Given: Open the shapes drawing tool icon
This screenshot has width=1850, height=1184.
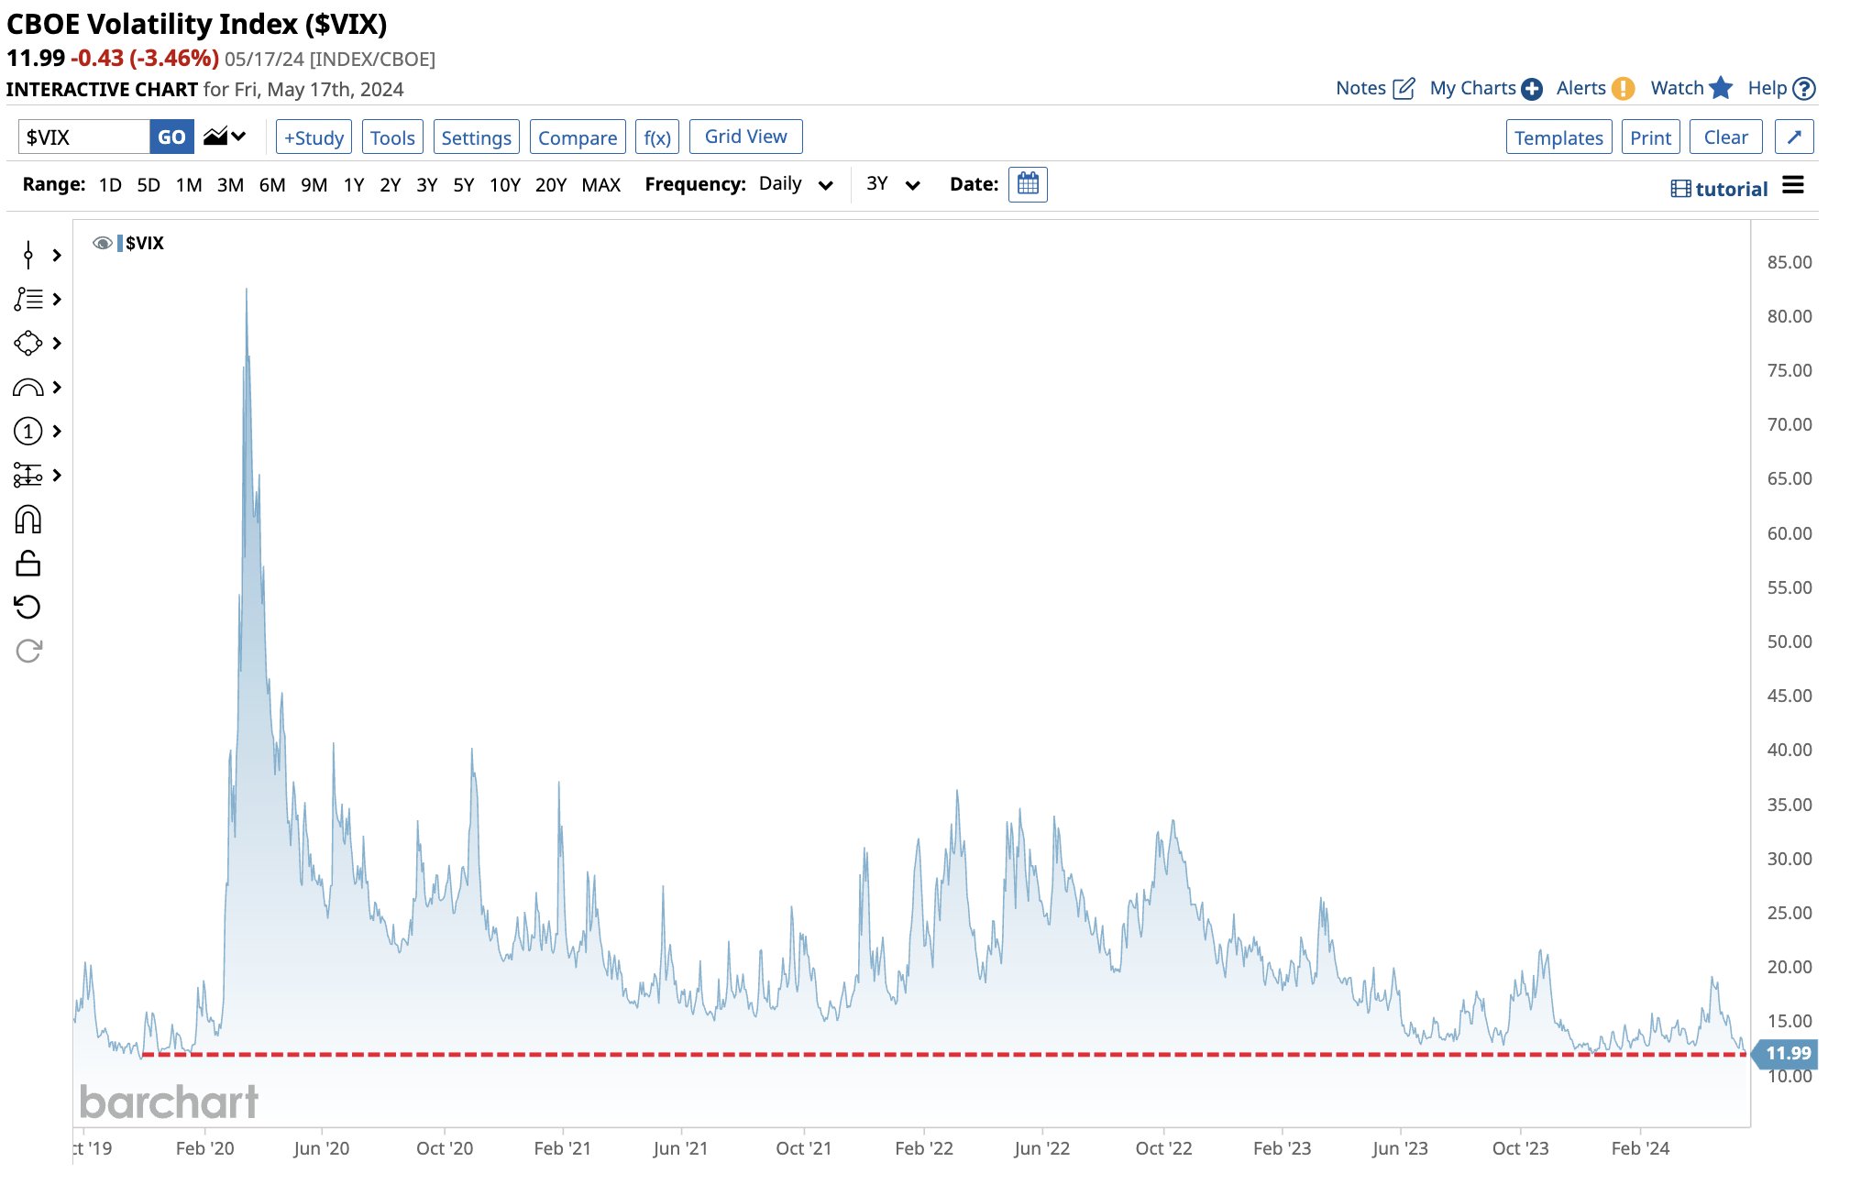Looking at the screenshot, I should pos(28,343).
